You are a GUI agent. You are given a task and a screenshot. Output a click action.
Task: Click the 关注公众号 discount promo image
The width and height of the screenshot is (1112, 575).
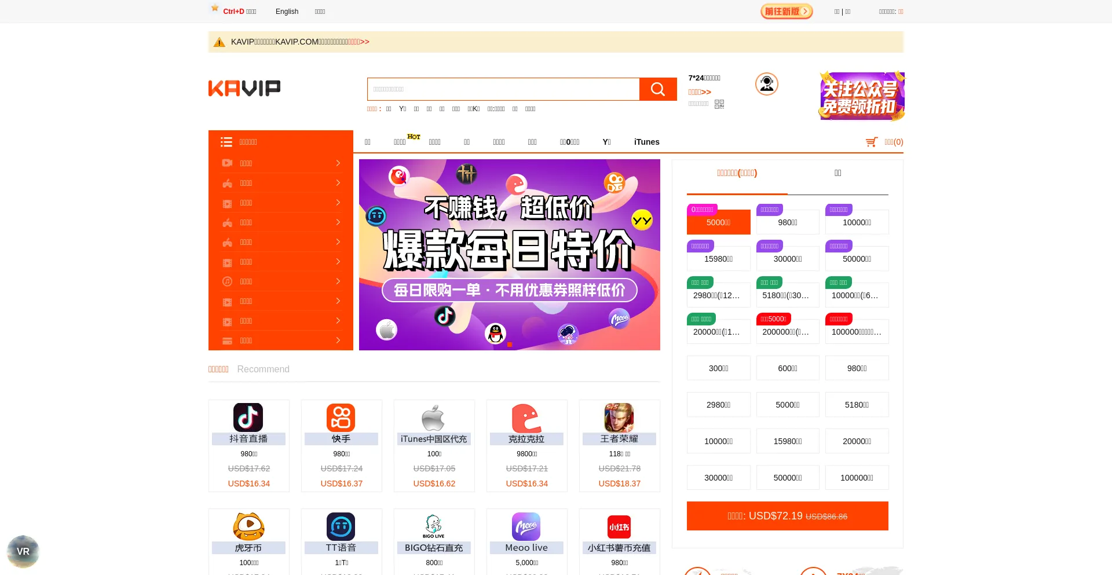862,96
